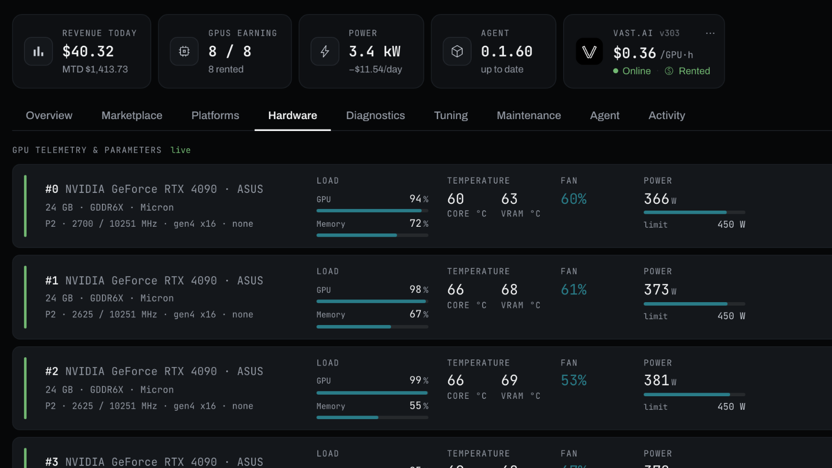Image resolution: width=832 pixels, height=468 pixels.
Task: Select the #1 NVIDIA GeForce RTX 4090 title
Action: pyautogui.click(x=154, y=281)
